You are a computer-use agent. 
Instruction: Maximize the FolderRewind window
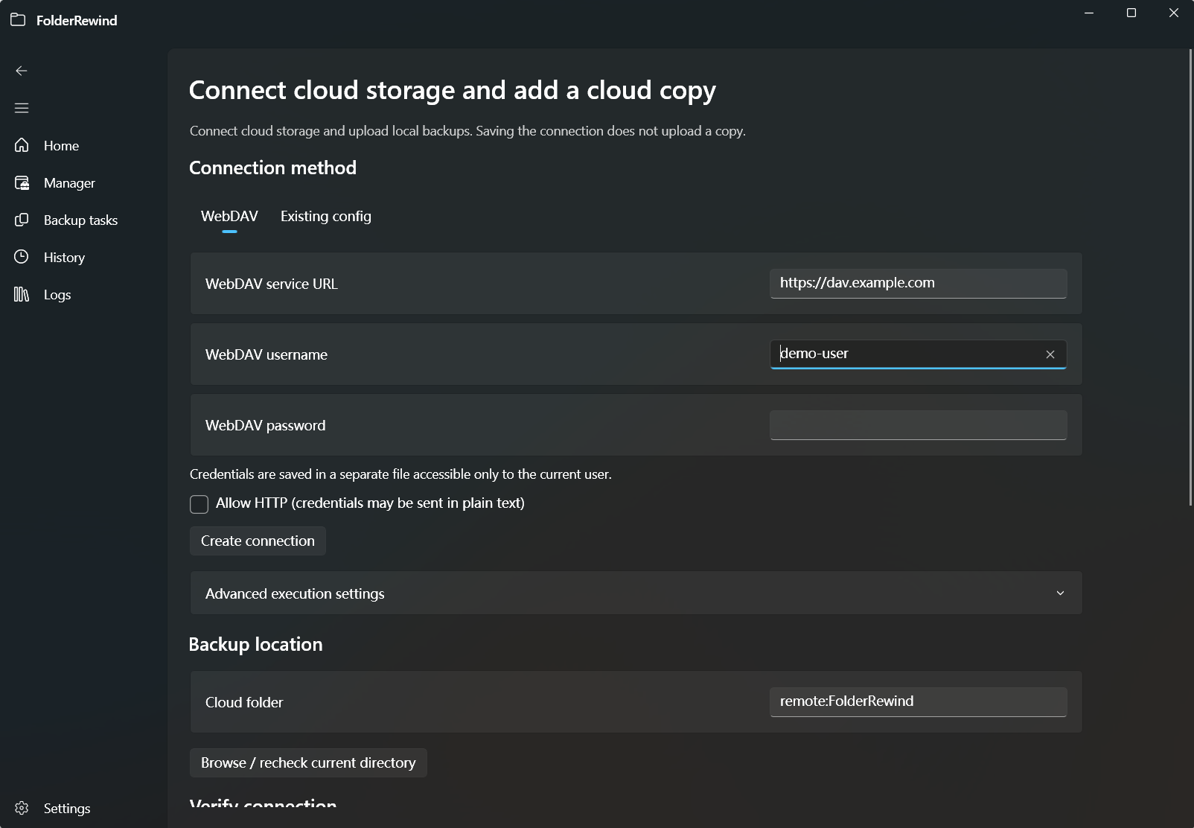point(1131,13)
